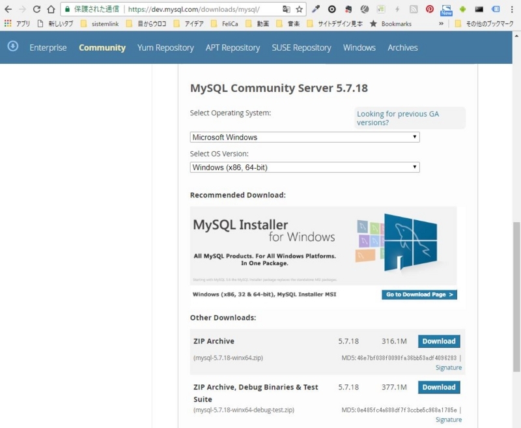Click the MySQL download circle icon in nav bar

point(13,46)
